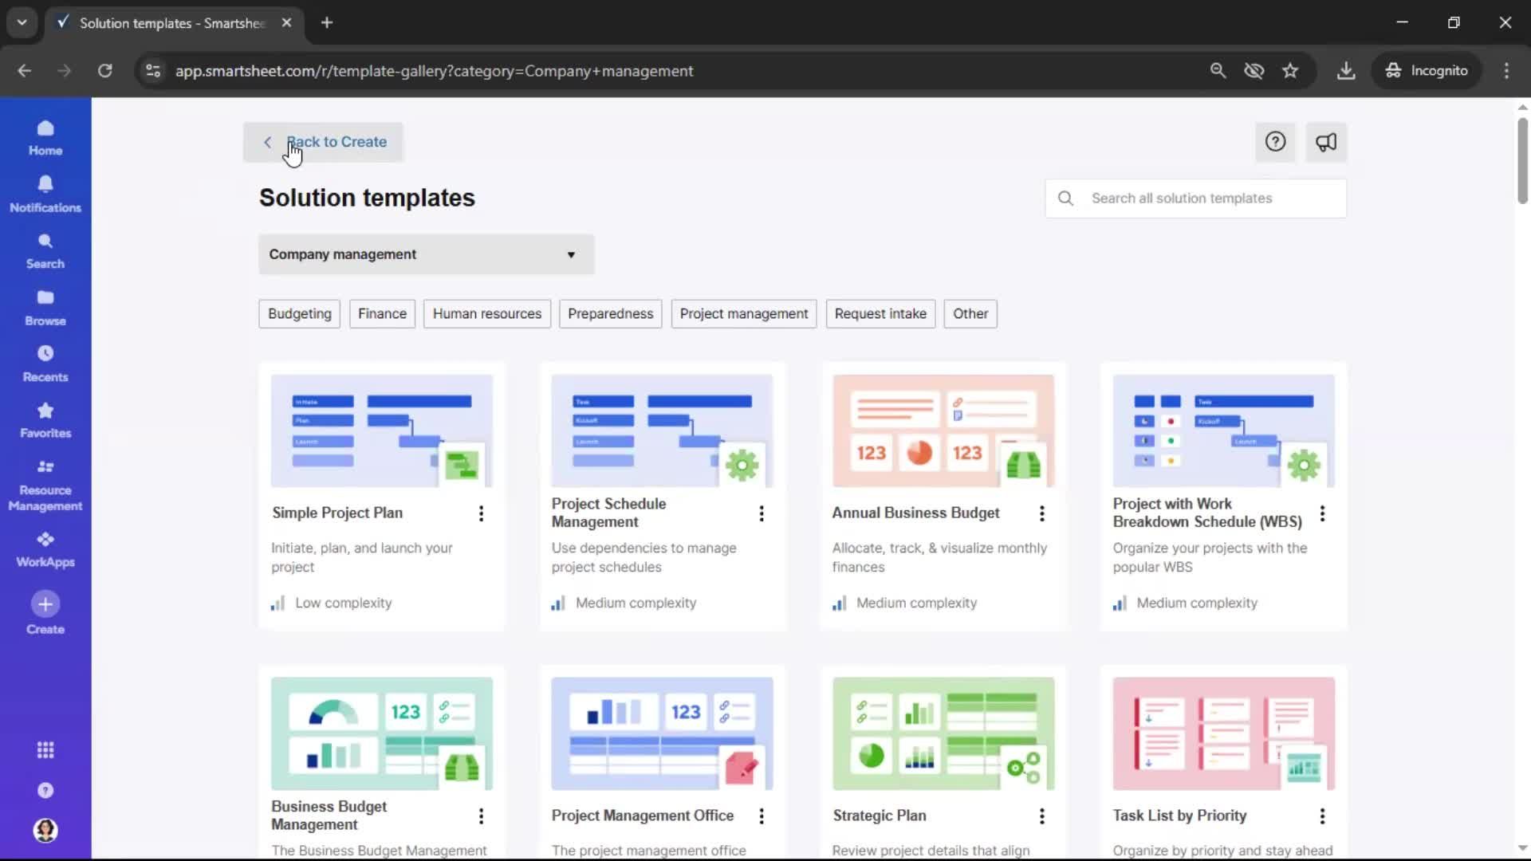Open the app launcher grid icon
Image resolution: width=1531 pixels, height=861 pixels.
click(45, 750)
